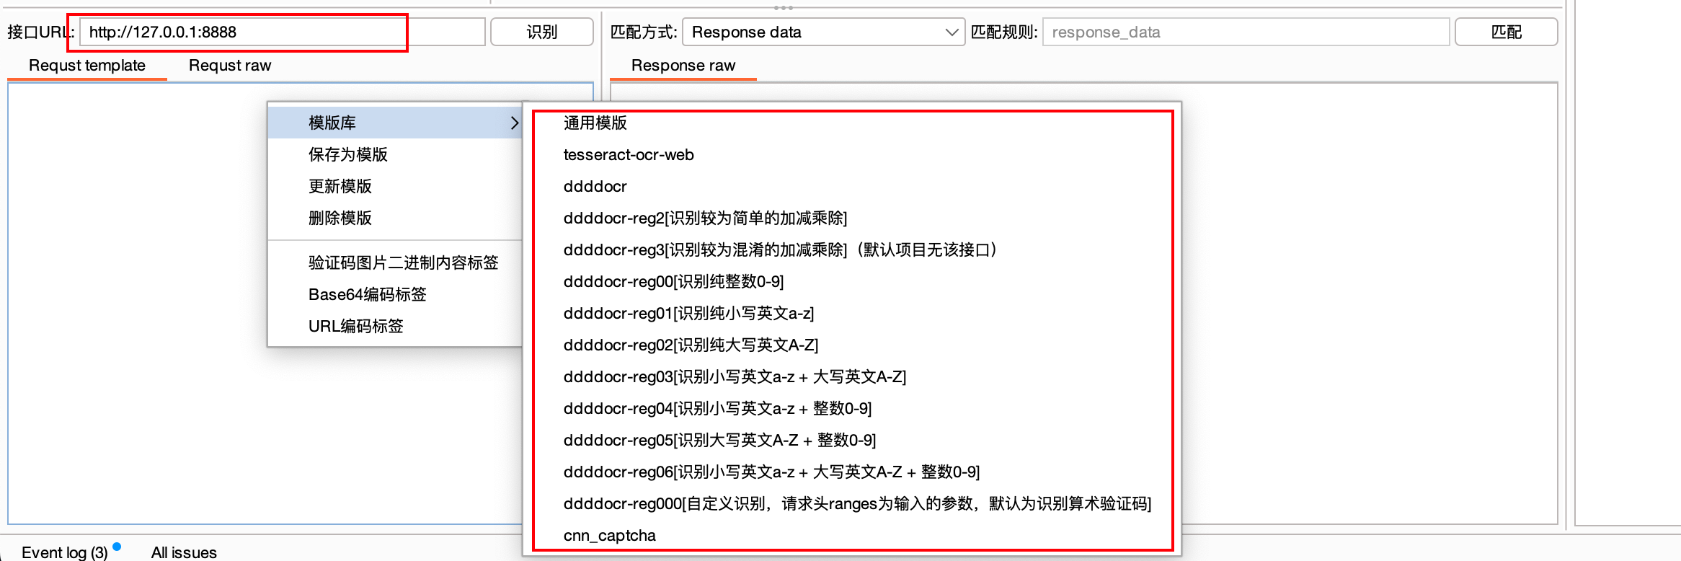Insert 验证码图片二进制内容标签

click(395, 262)
